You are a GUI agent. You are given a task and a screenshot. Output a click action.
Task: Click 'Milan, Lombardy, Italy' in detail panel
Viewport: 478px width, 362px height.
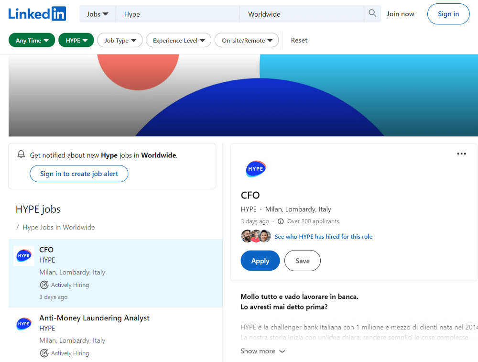coord(298,209)
